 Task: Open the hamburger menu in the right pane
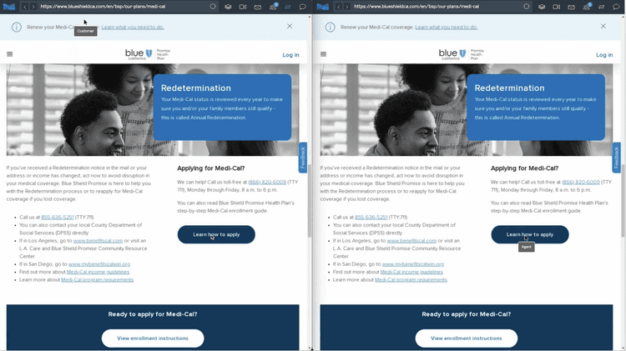point(323,55)
